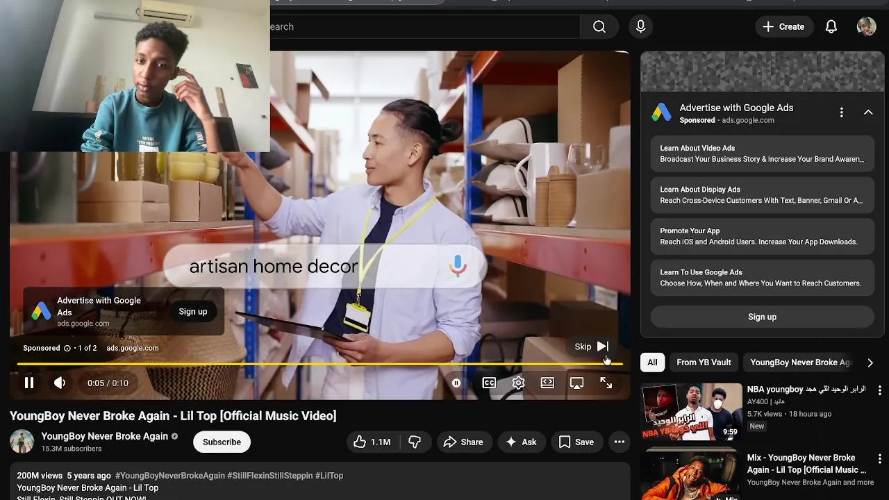Open YoungBoy Never Broke Again channel name
Image resolution: width=889 pixels, height=500 pixels.
coord(104,436)
